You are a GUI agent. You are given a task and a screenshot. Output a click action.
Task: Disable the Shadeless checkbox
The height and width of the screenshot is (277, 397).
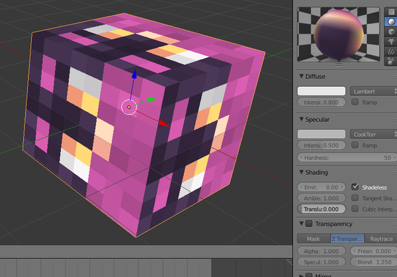(x=356, y=188)
